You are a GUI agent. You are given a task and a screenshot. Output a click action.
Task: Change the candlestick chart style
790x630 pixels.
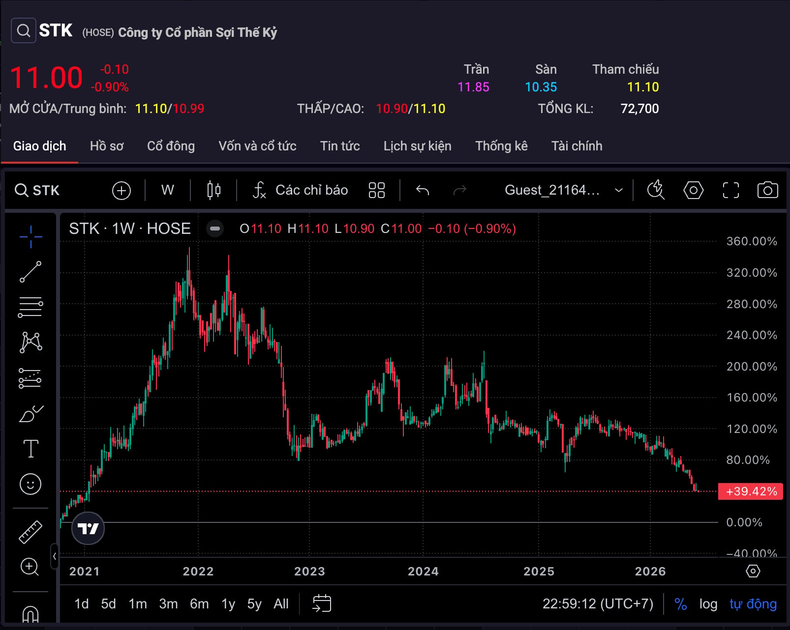(214, 190)
